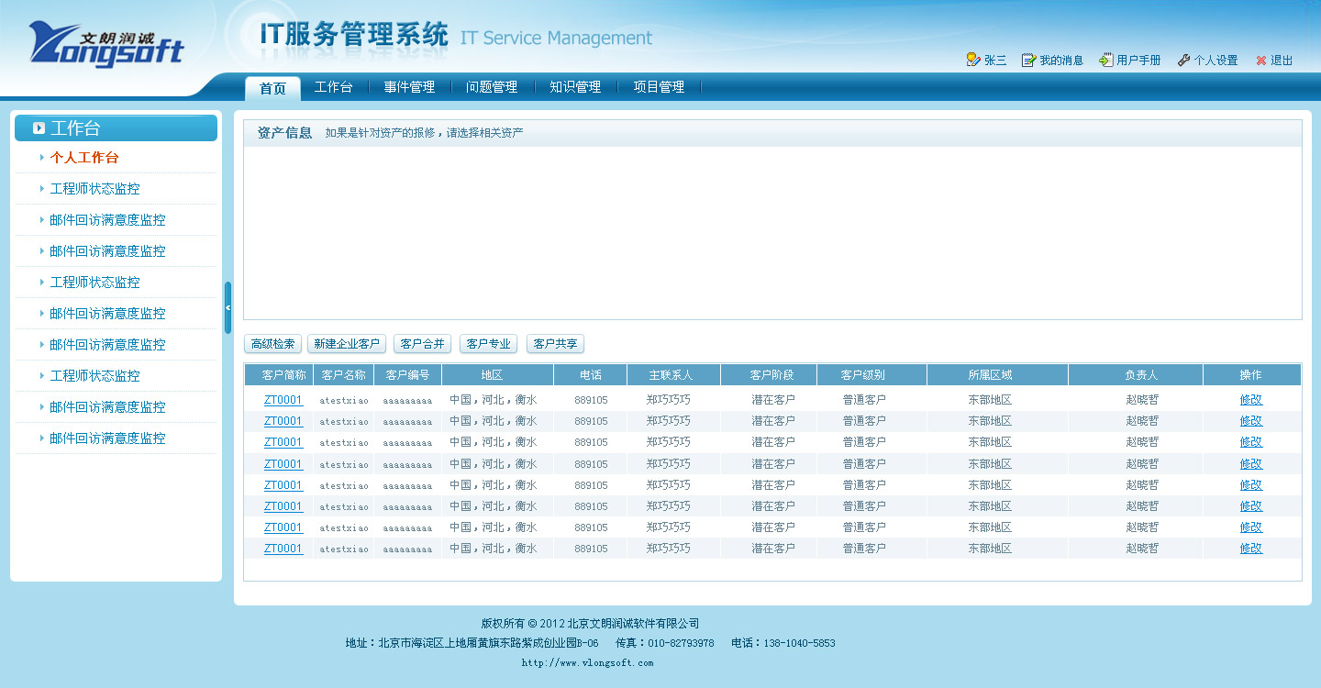Click the hint text 请选择相关资产
1321x688 pixels.
tap(485, 133)
